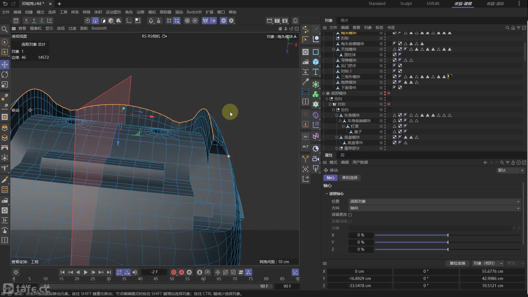
Task: Open the Redshift main menu
Action: [194, 12]
